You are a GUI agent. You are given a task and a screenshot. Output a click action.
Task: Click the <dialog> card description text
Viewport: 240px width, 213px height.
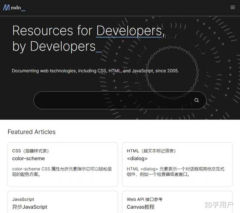(176, 171)
